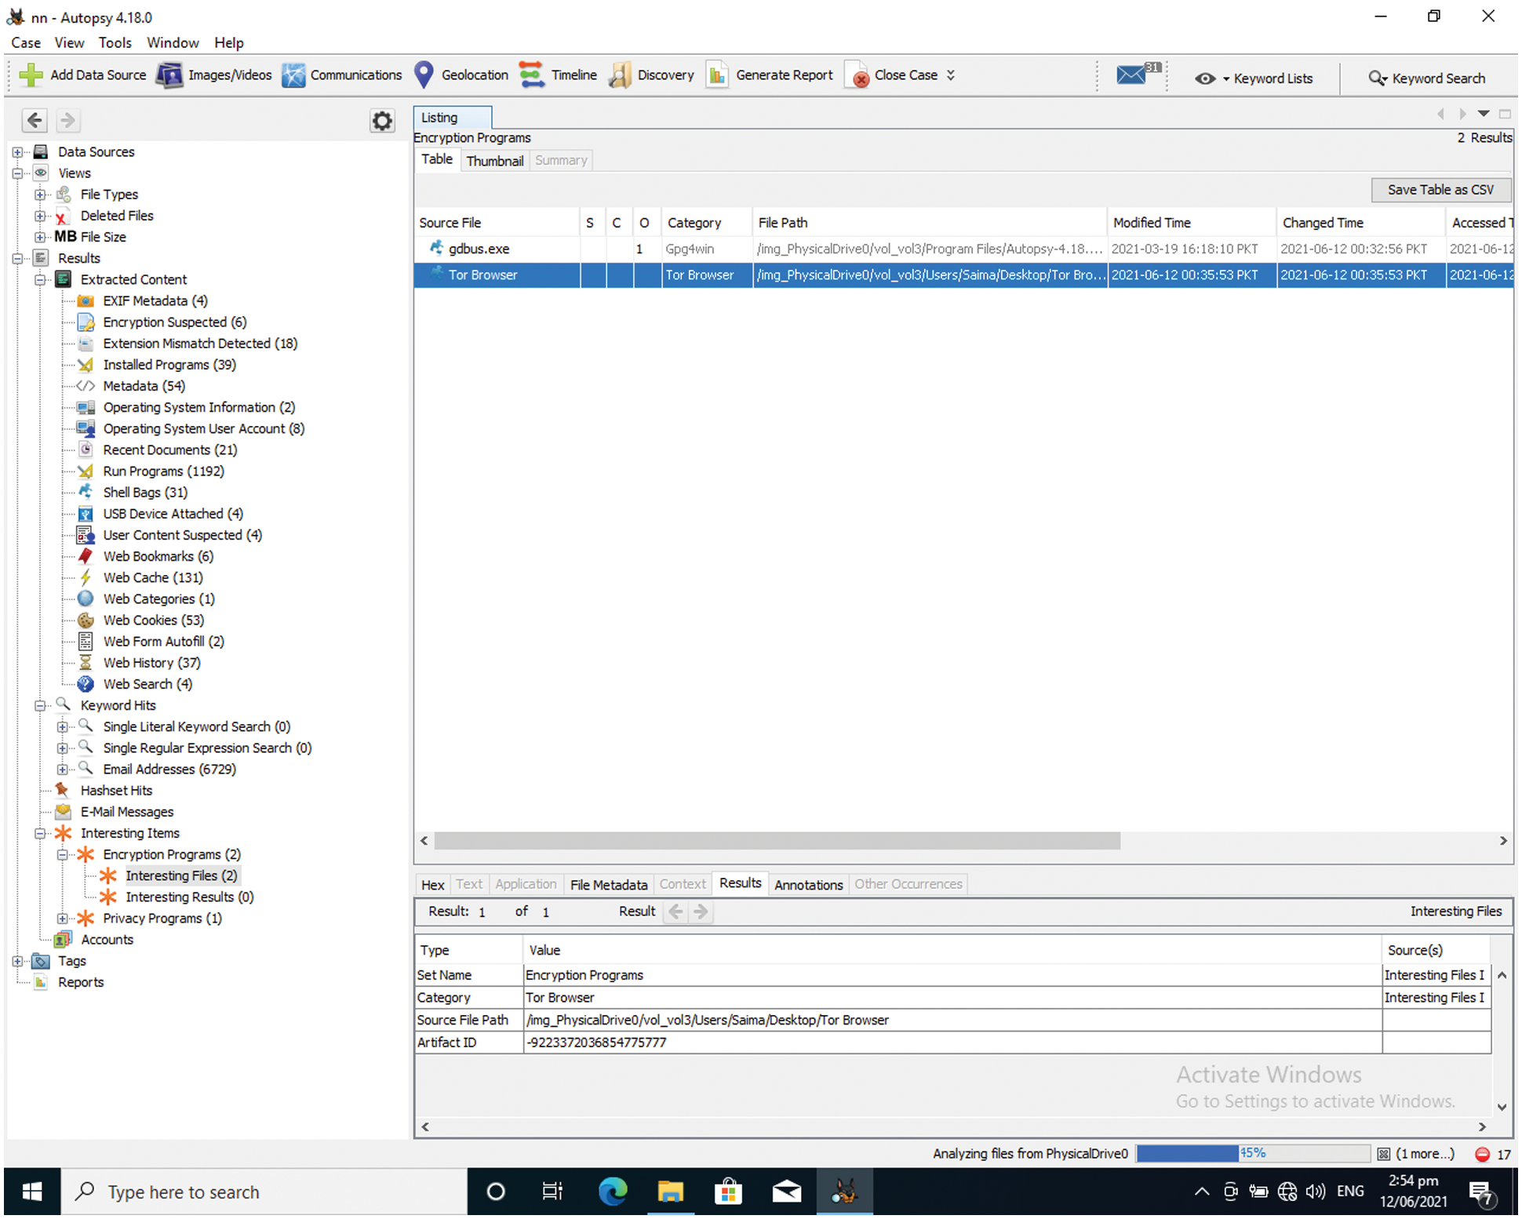Switch to the Thumbnail view tab
1522x1219 pixels.
pyautogui.click(x=494, y=161)
